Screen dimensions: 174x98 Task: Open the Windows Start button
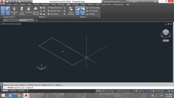pos(3,96)
